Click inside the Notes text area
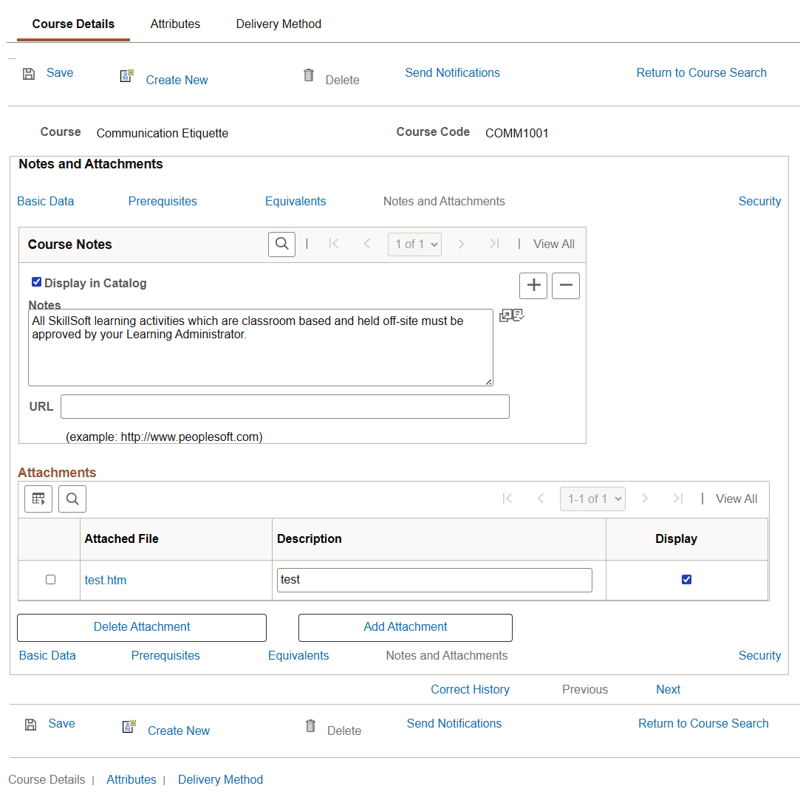The width and height of the screenshot is (800, 797). pos(261,347)
